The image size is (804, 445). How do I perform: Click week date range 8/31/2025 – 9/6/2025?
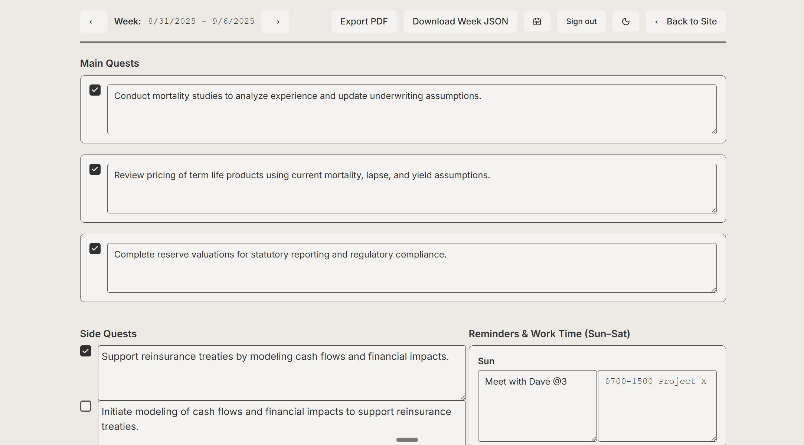coord(202,21)
